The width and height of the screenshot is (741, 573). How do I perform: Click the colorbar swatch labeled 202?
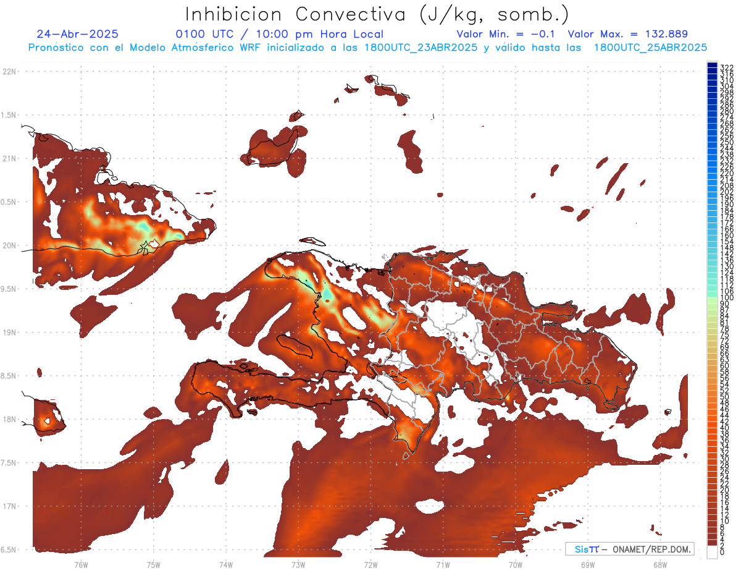pyautogui.click(x=713, y=190)
